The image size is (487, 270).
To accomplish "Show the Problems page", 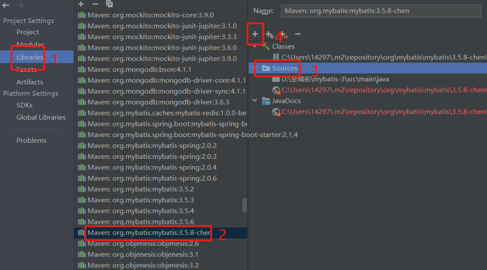I will 31,140.
